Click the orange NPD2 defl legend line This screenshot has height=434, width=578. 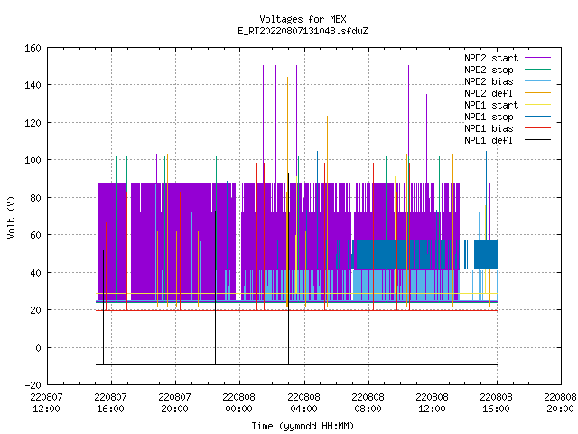click(537, 93)
